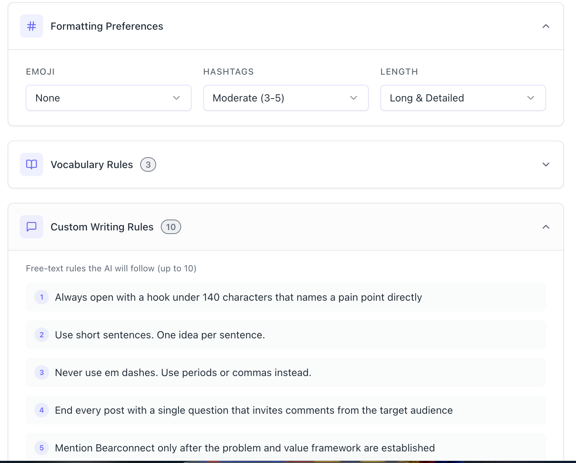Click the Vocabulary Rules count badge 3
Image resolution: width=576 pixels, height=463 pixels.
pos(148,164)
